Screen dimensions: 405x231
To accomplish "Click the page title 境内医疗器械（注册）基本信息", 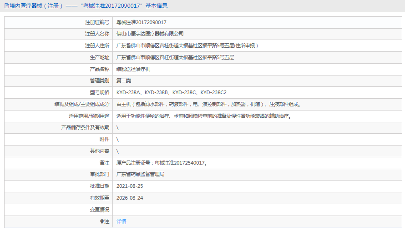I will pos(88,5).
